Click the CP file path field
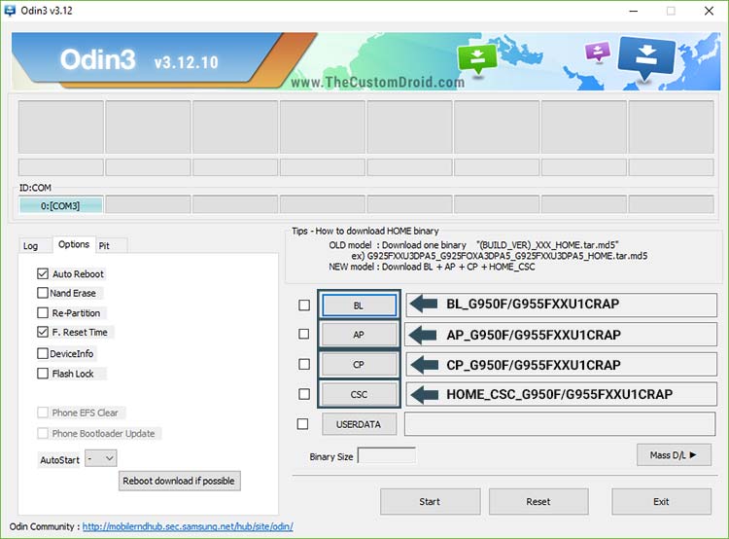Viewport: 729px width, 539px height. tap(561, 365)
